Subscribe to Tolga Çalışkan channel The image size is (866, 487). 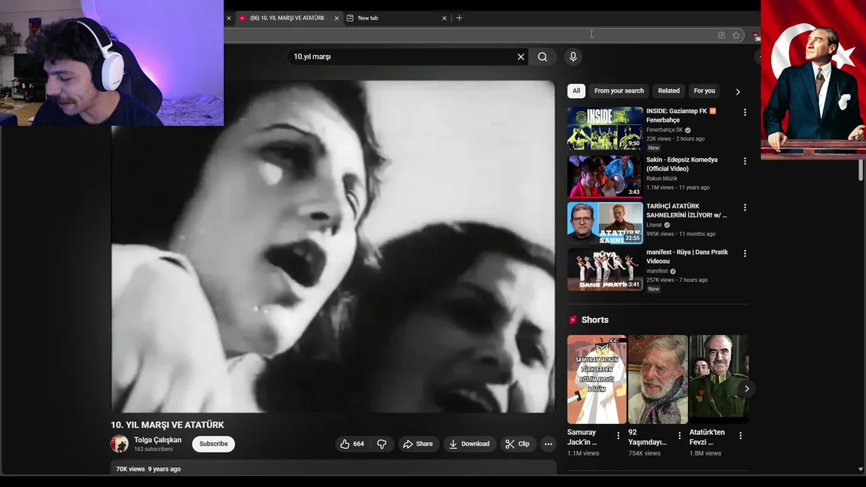(x=213, y=444)
